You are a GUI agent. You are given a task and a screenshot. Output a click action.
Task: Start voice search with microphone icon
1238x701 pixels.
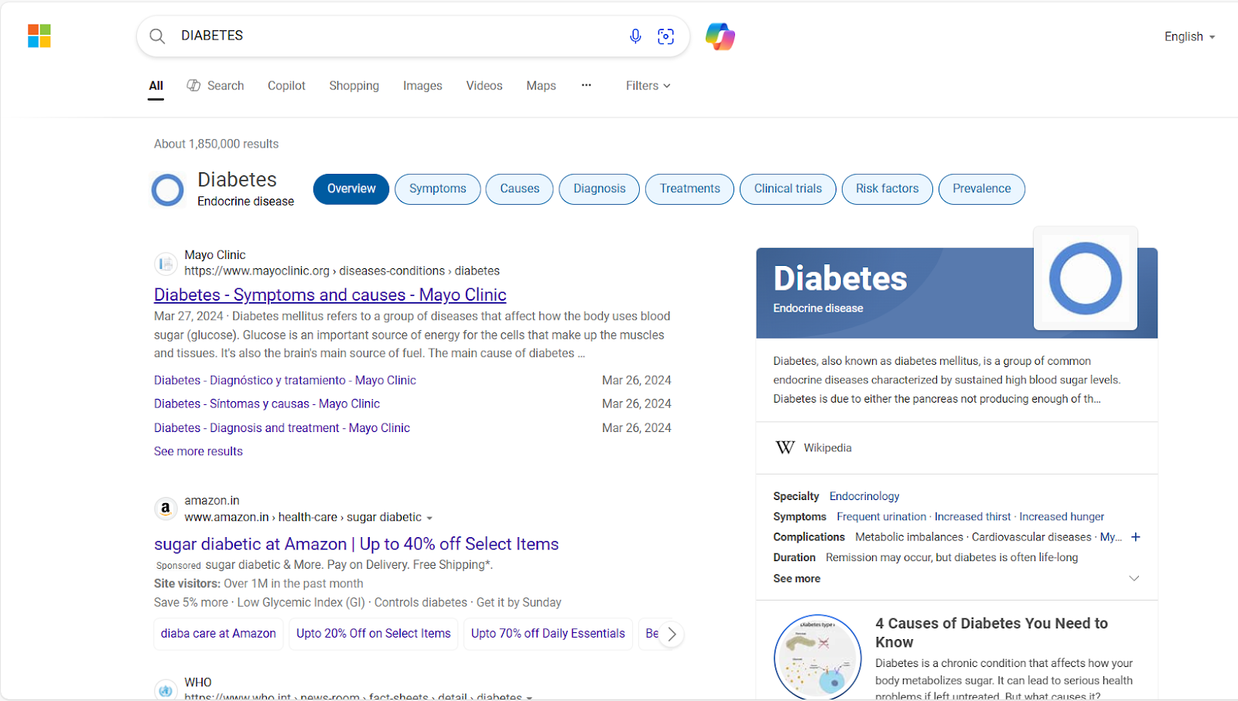pos(635,36)
